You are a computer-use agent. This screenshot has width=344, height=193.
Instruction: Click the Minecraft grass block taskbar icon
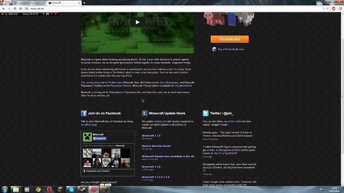point(60,189)
